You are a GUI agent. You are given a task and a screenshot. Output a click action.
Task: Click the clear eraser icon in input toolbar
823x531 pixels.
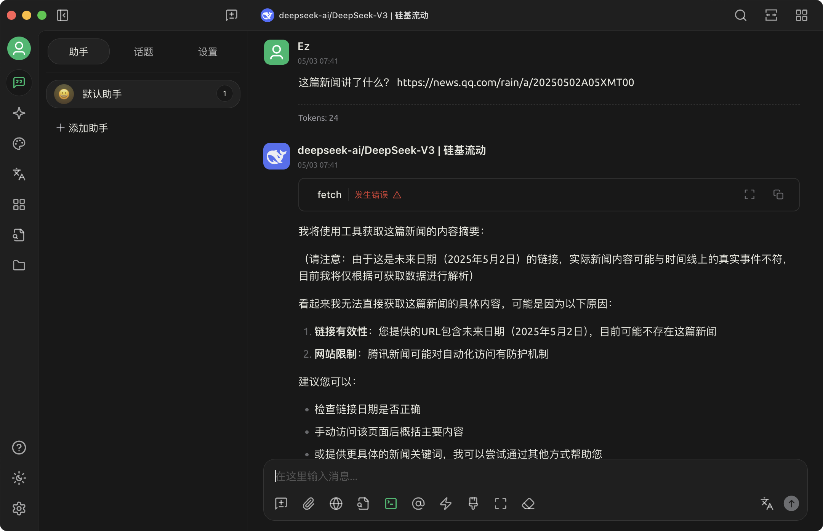pos(528,504)
